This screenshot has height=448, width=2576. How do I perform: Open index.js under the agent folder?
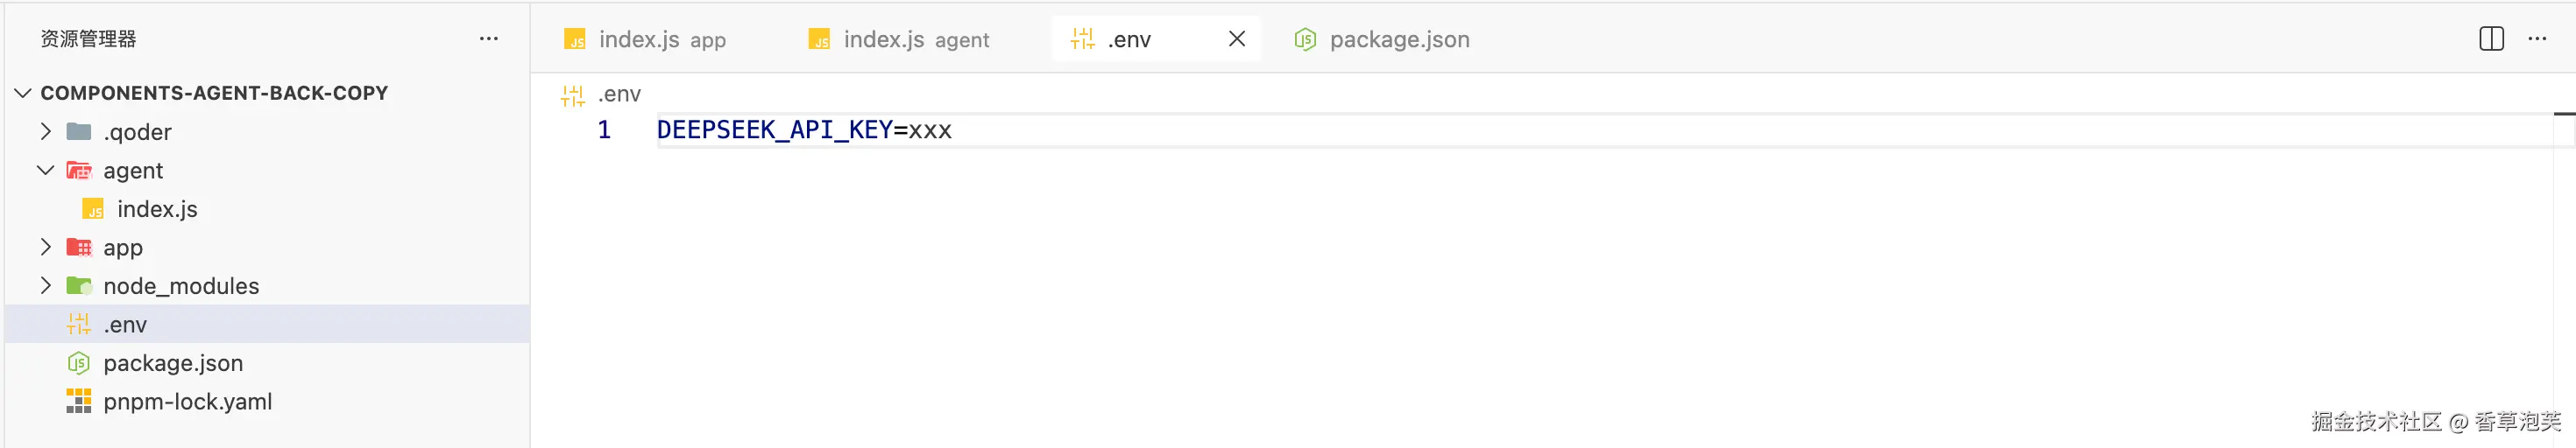[157, 209]
